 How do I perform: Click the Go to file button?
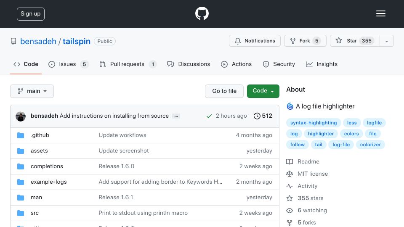(x=224, y=91)
